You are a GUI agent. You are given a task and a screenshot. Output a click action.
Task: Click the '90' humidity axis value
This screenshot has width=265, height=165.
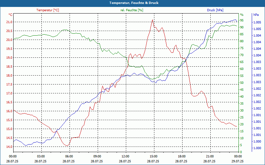point(242,27)
